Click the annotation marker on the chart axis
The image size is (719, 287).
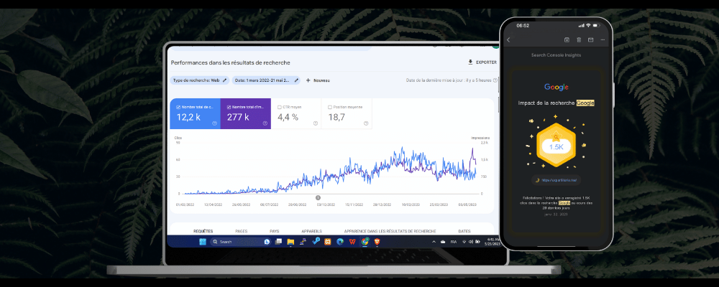click(x=319, y=197)
